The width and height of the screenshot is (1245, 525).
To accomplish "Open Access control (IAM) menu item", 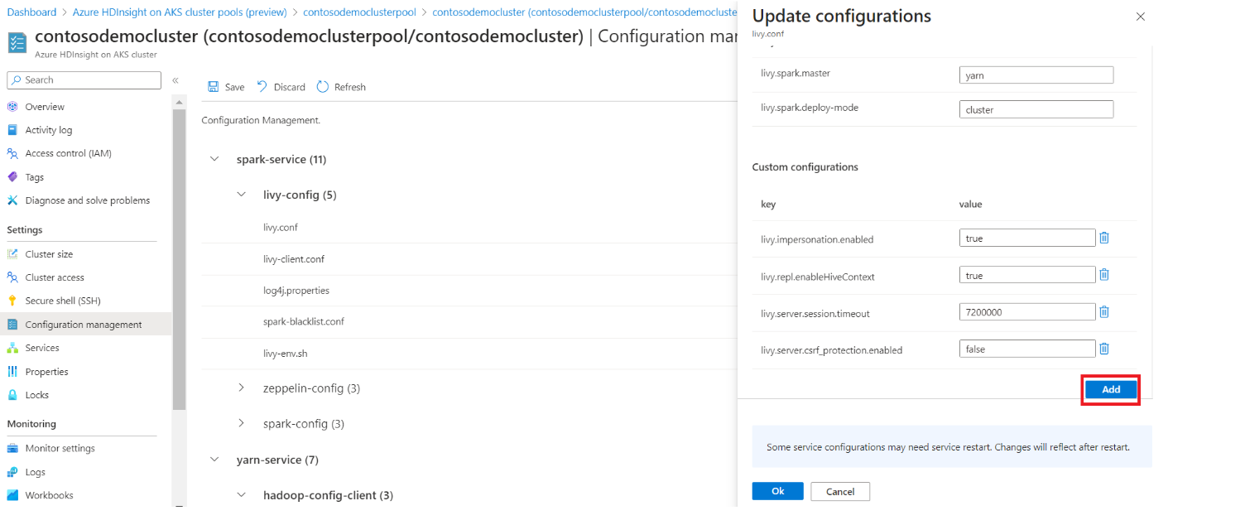I will click(68, 153).
